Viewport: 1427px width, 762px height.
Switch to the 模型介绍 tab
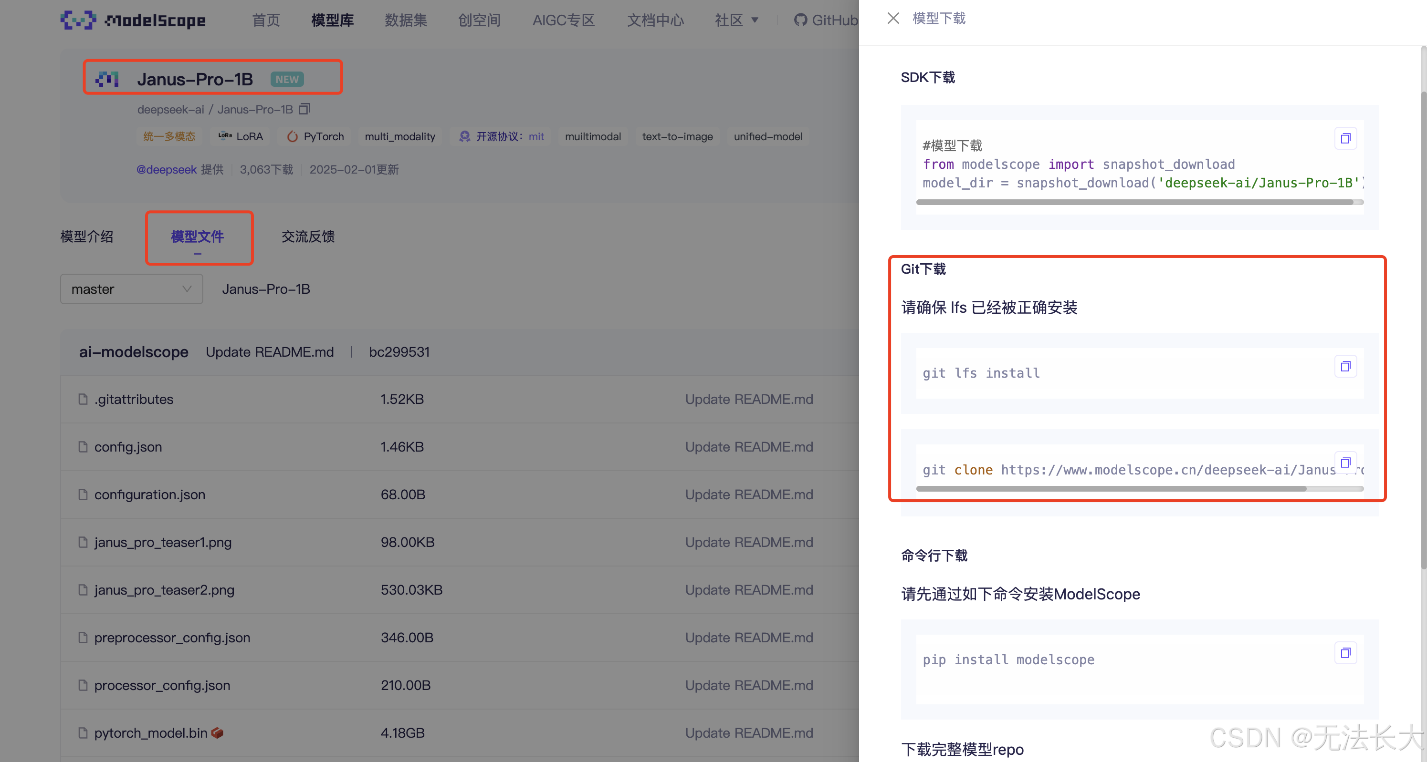pos(87,237)
